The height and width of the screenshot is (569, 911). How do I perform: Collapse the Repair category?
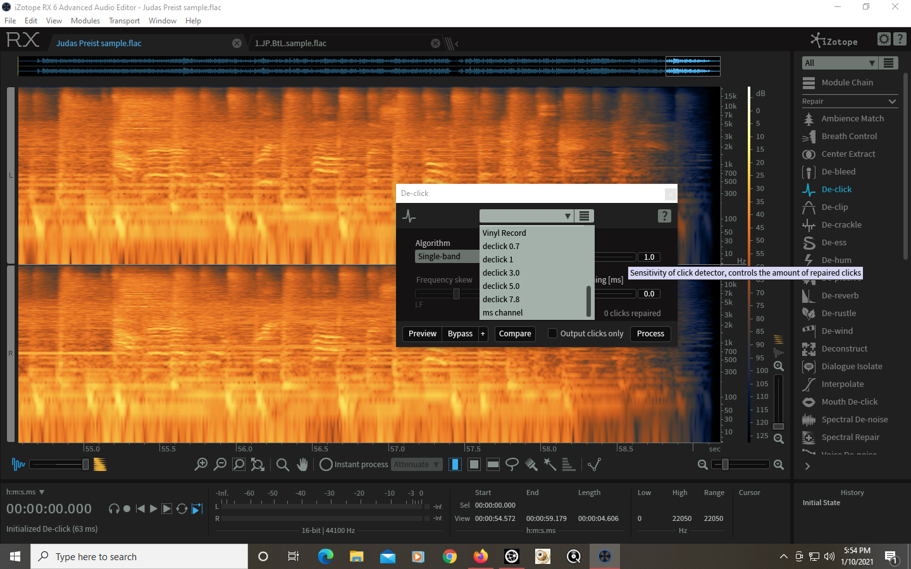[x=892, y=101]
